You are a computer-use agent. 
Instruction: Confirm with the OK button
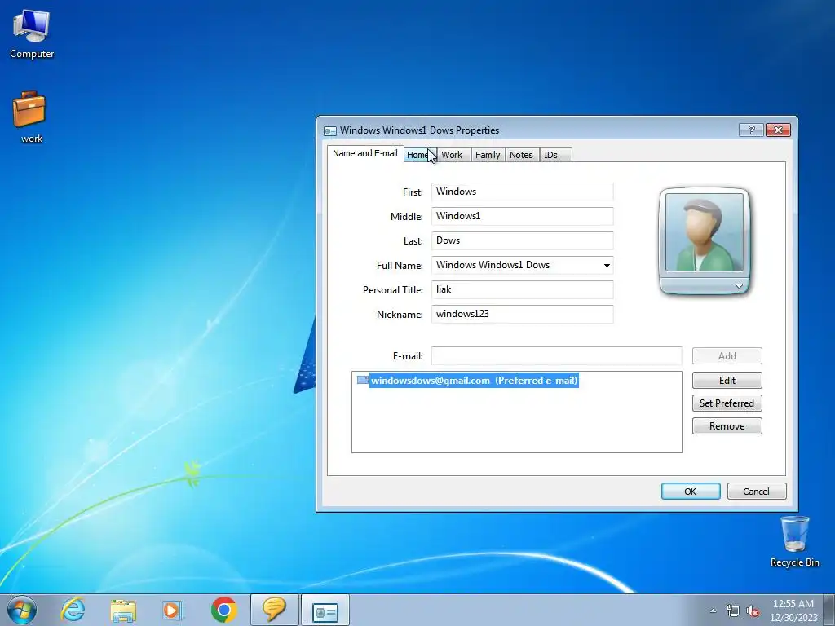(691, 492)
